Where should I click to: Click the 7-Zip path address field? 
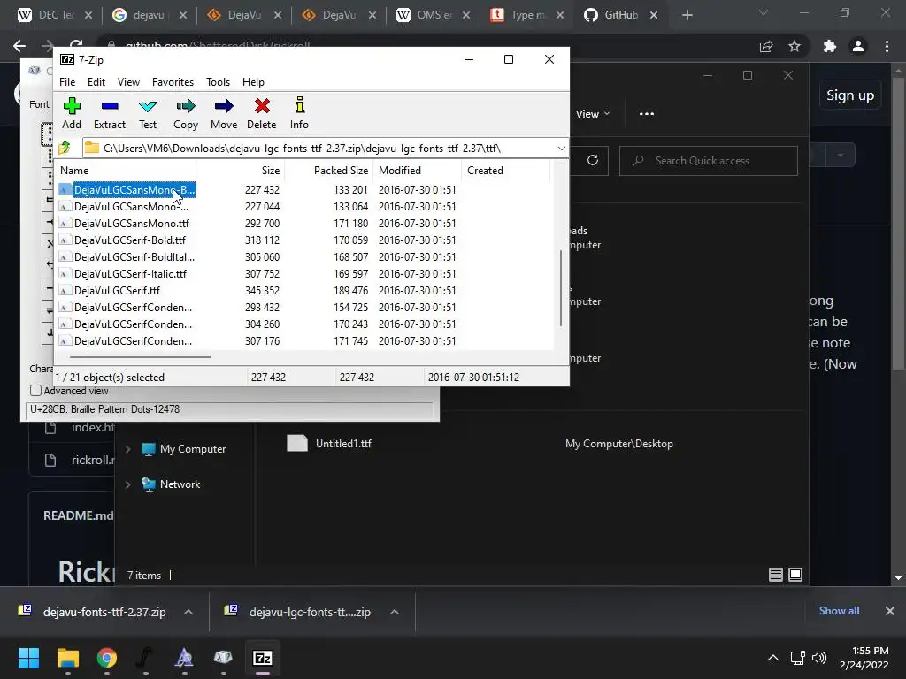coord(319,149)
